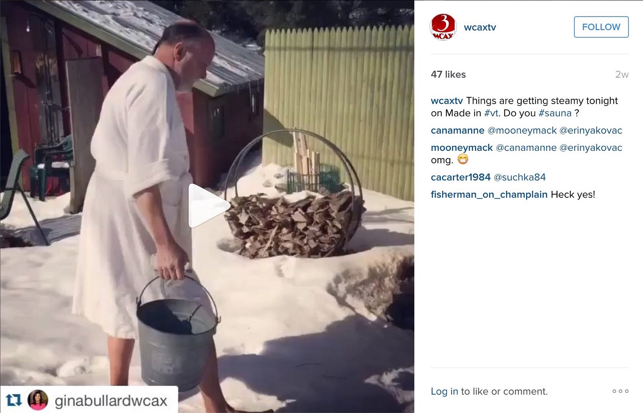Open fisherman_on_champlain's profile

(489, 194)
